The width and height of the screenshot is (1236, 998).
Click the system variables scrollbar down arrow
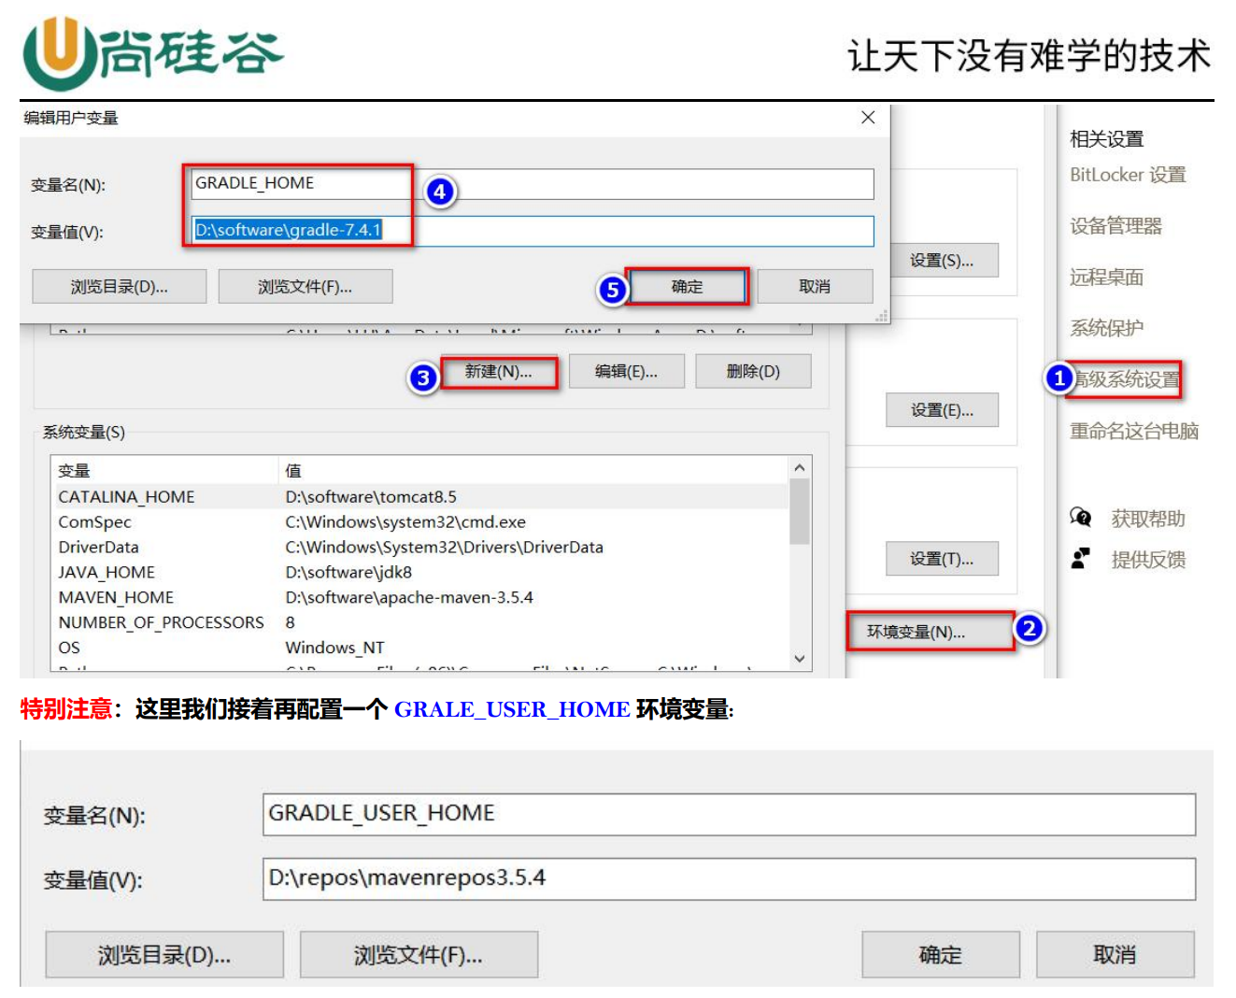(800, 659)
